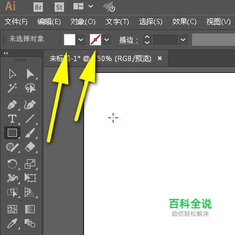Expand the stroke weight dropdown
This screenshot has width=235, height=235.
tap(183, 39)
